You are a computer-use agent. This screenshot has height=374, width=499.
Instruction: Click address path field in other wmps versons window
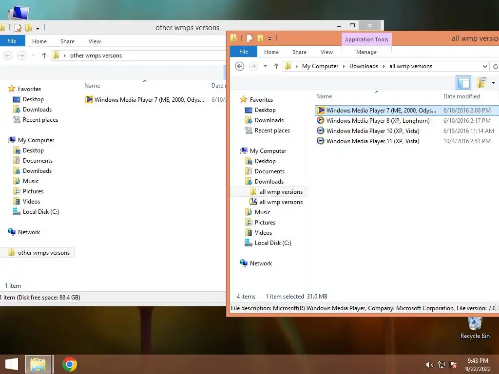(138, 56)
